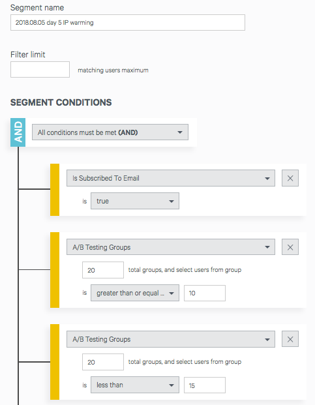Screen dimensions: 315x405
Task: Click the yellow bar on last A/B Testing condition
Action: click(x=55, y=362)
